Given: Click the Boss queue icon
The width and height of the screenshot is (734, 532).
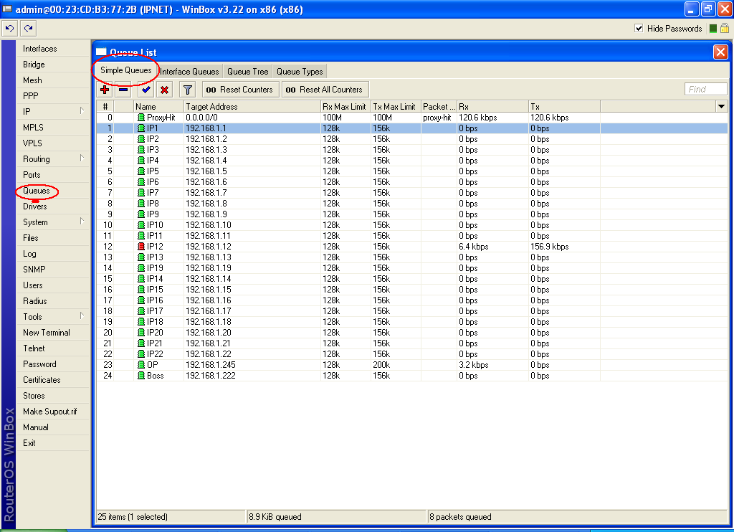Looking at the screenshot, I should click(x=141, y=376).
